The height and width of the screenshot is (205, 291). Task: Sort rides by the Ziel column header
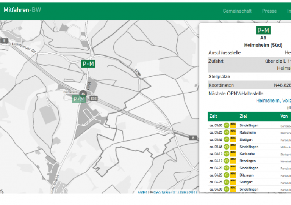click(x=243, y=116)
